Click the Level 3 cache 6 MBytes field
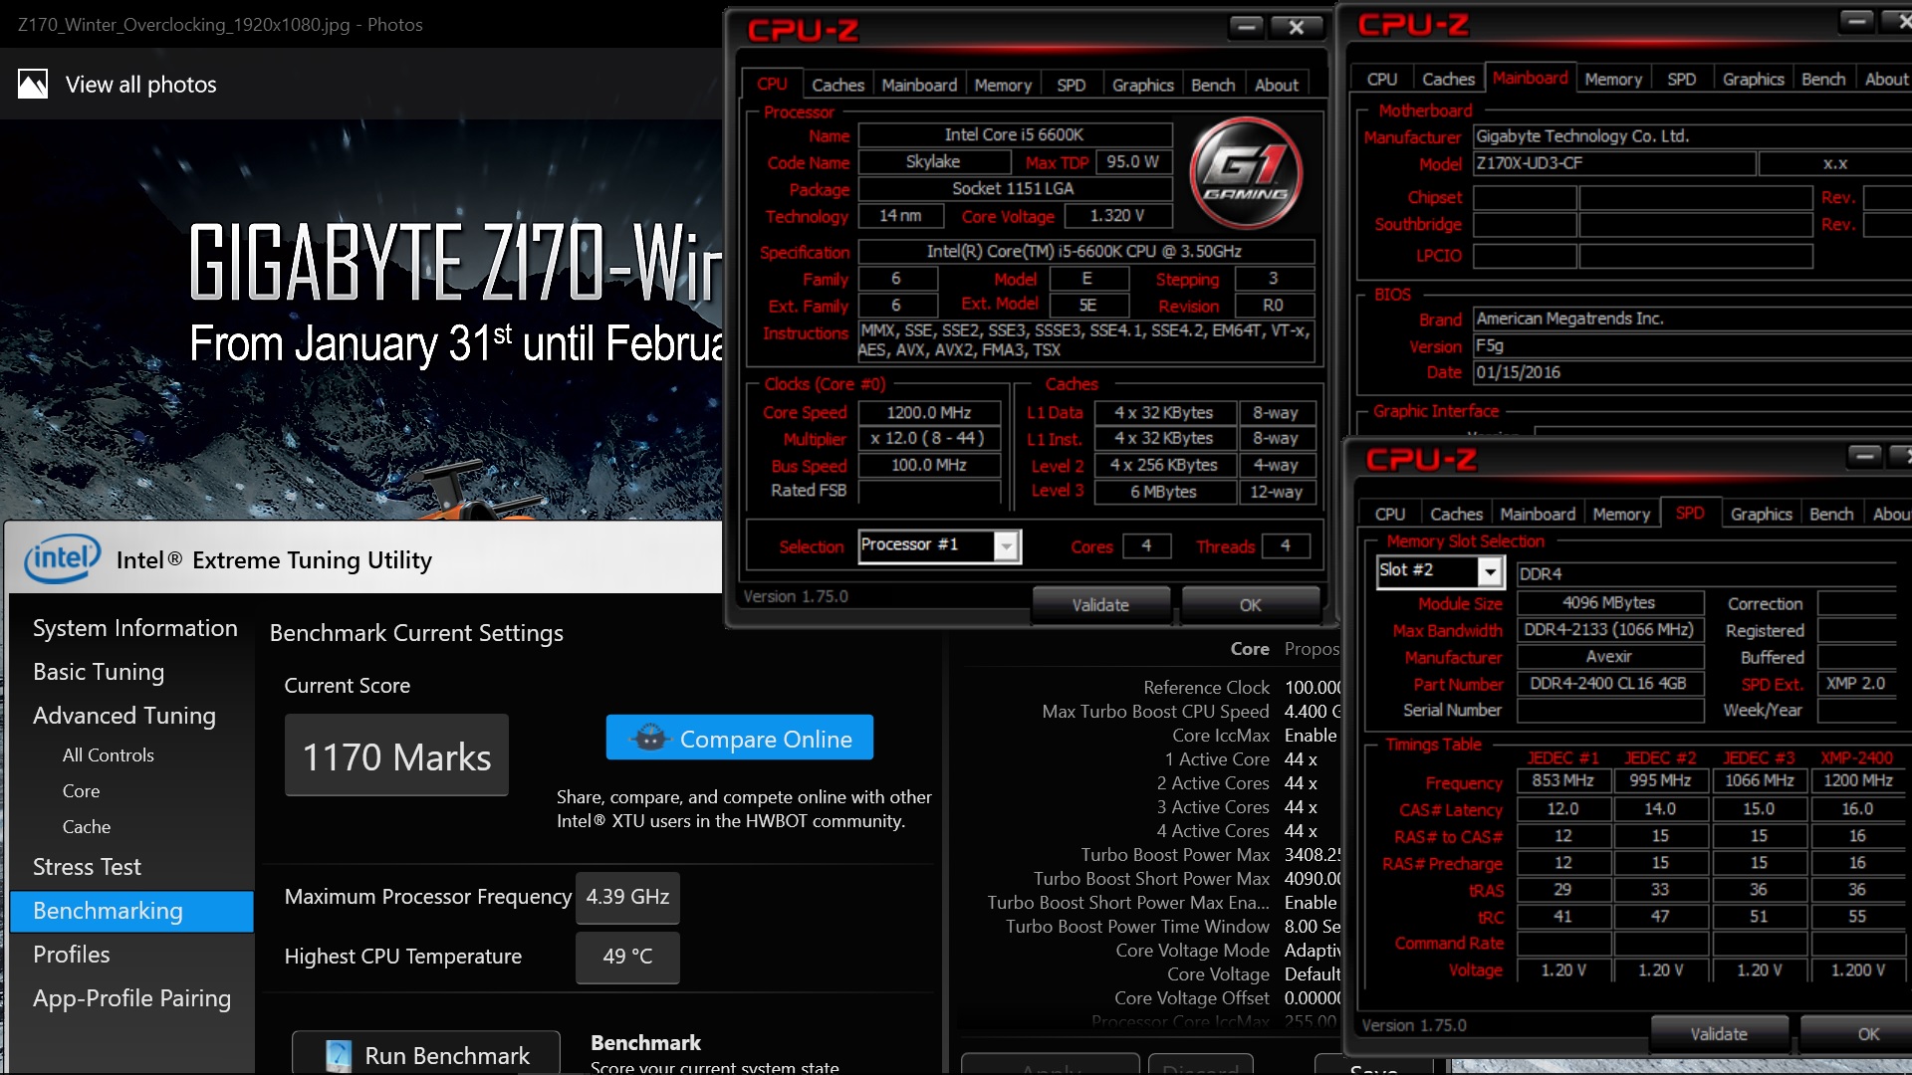Image resolution: width=1912 pixels, height=1075 pixels. (1164, 492)
